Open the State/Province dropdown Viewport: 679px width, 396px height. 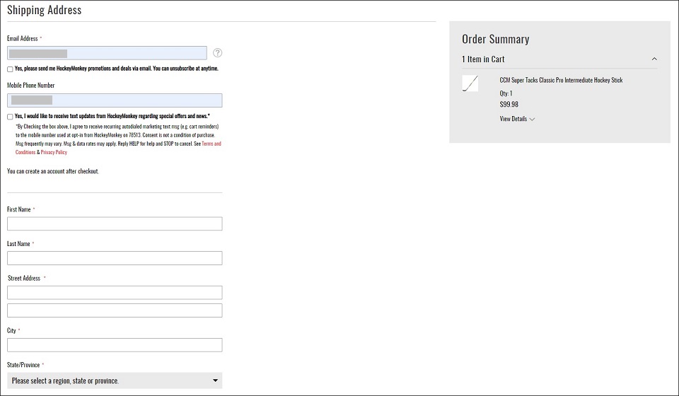click(115, 380)
